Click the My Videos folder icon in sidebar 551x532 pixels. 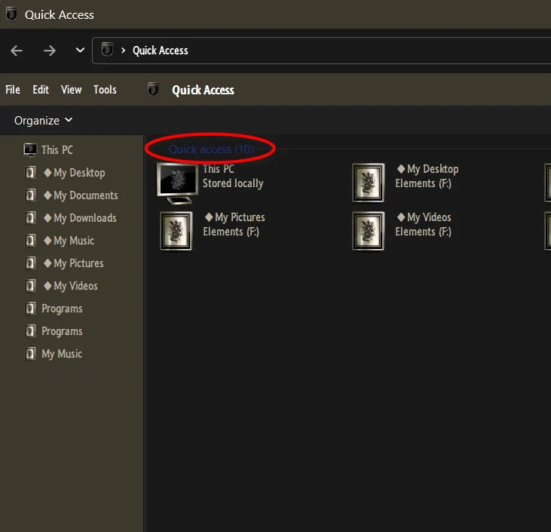pyautogui.click(x=30, y=286)
